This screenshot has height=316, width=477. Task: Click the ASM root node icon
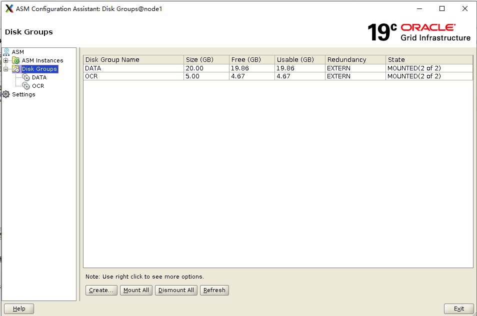[6, 52]
